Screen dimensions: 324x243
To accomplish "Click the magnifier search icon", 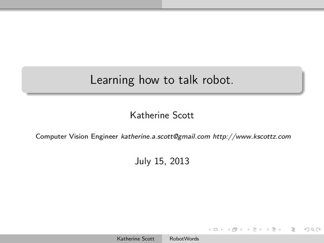I will click(313, 229).
